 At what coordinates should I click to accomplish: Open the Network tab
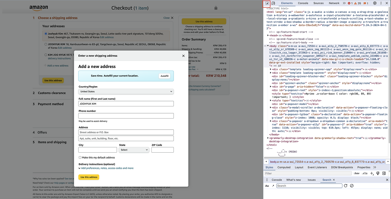pos(334,3)
